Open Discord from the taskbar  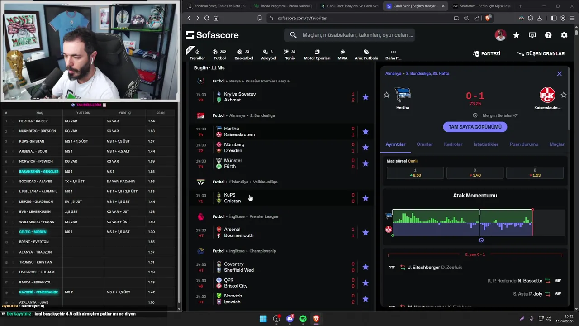pos(290,319)
